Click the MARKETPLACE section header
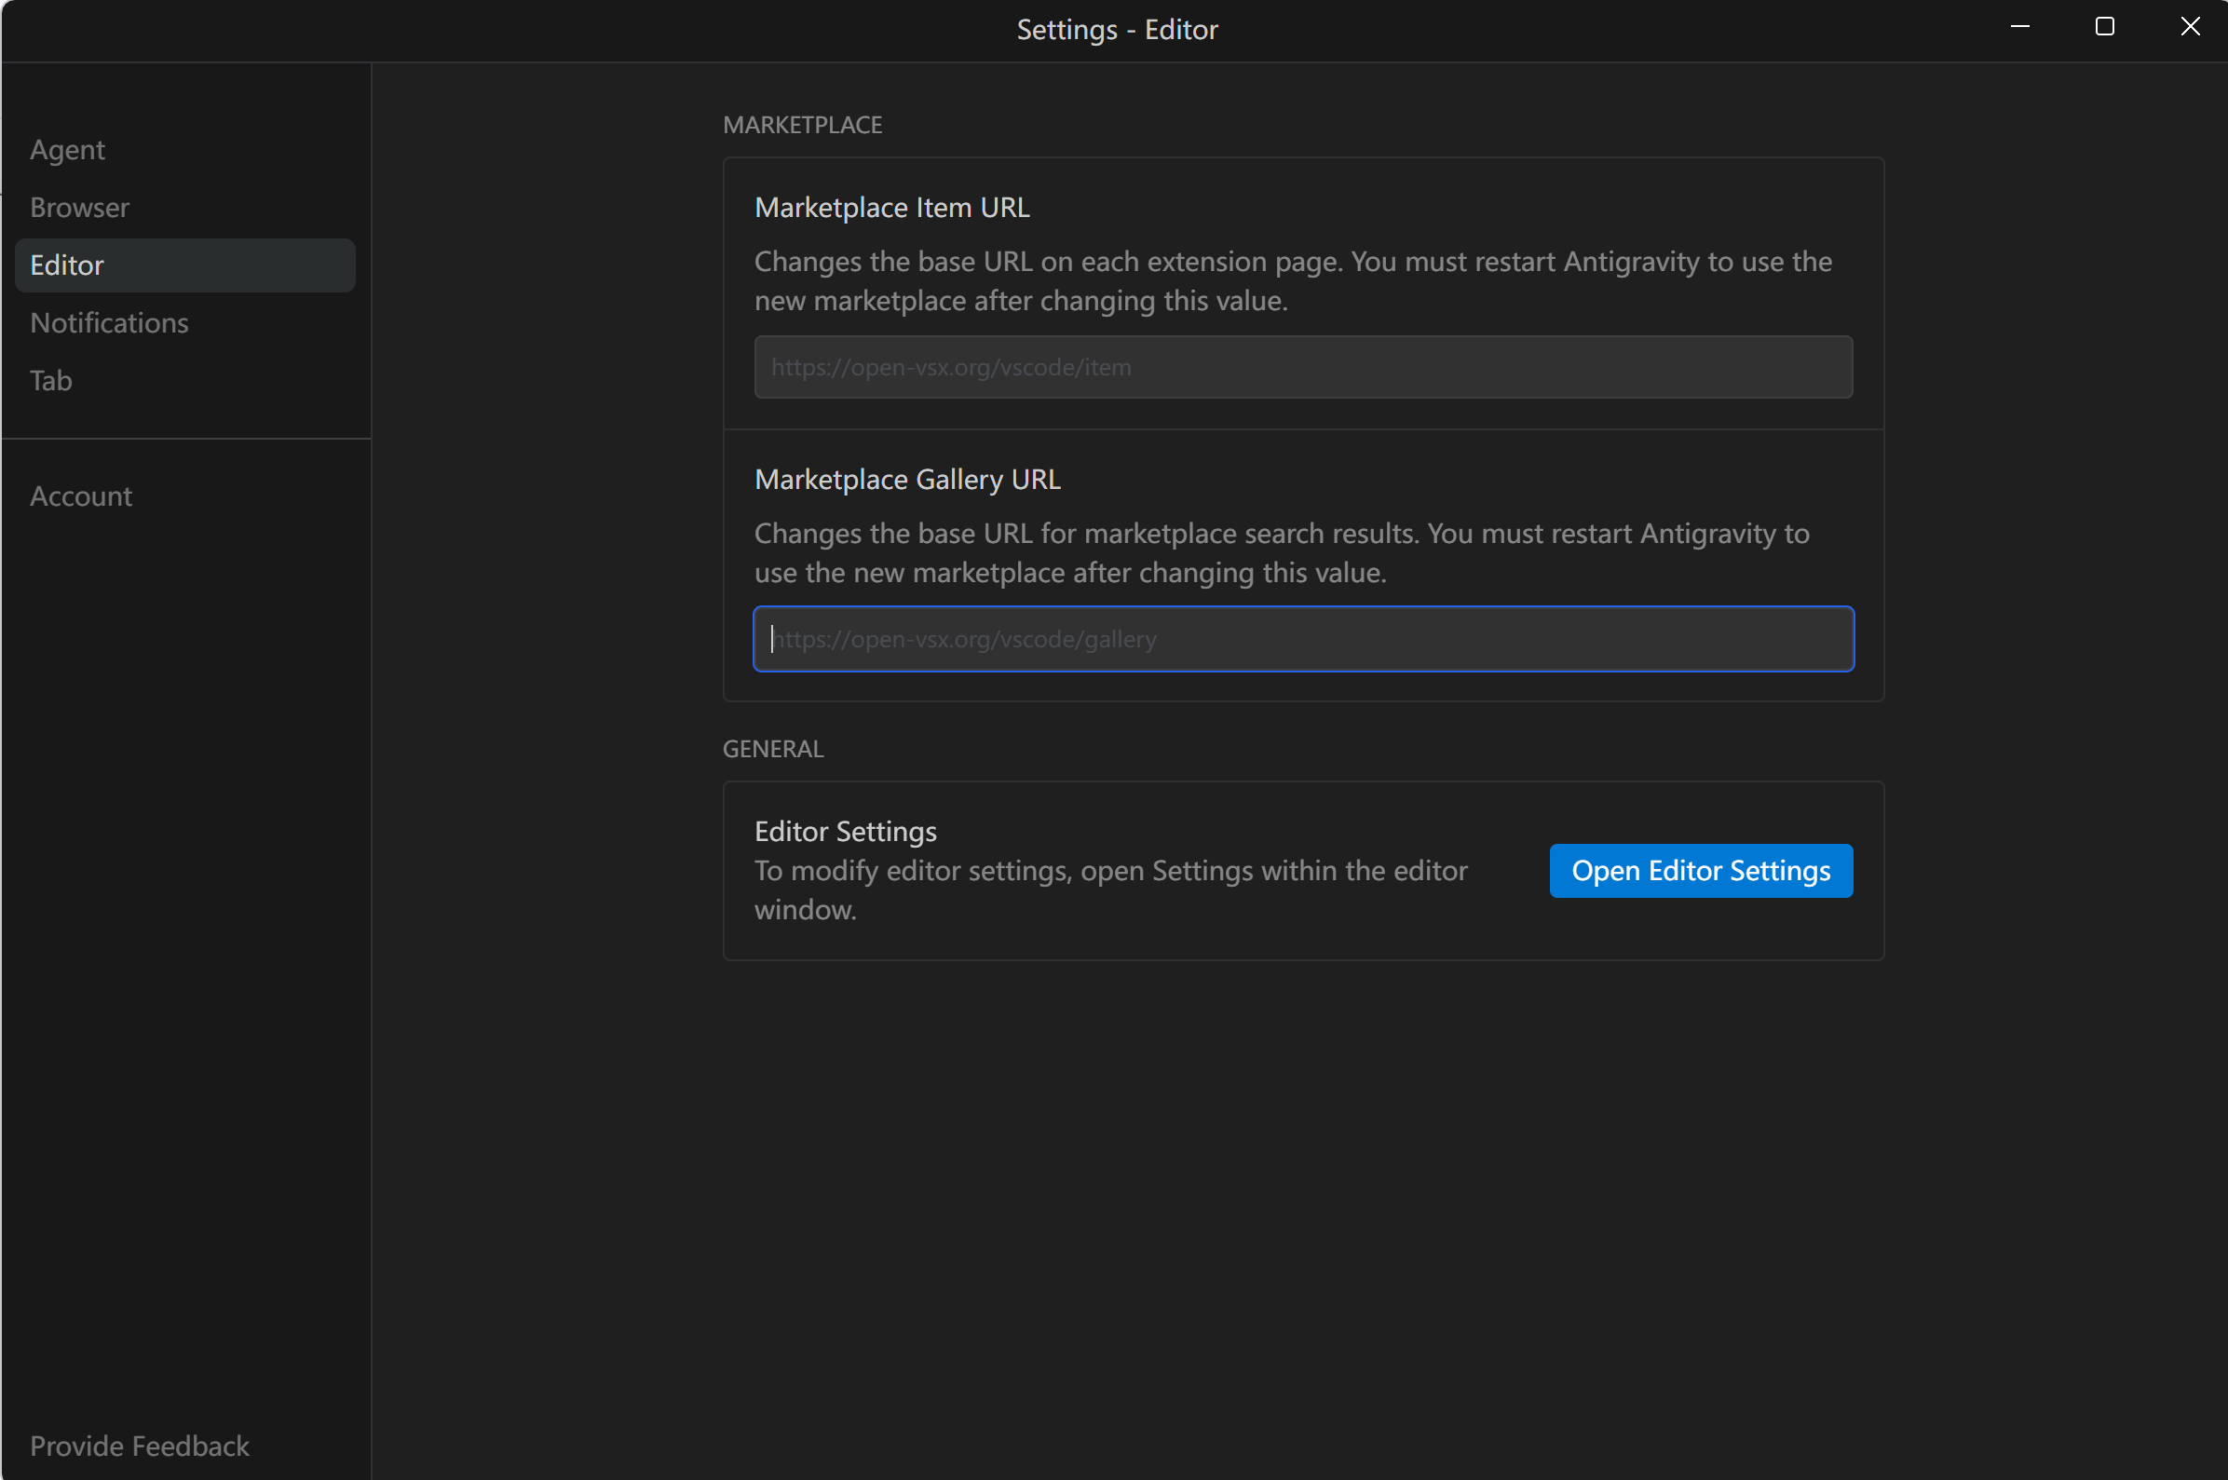The height and width of the screenshot is (1480, 2228). pos(802,125)
